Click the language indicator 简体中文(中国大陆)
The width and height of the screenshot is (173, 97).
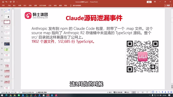(x=28, y=92)
